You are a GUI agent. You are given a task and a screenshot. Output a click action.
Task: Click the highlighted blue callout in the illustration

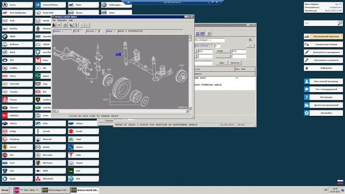tap(118, 54)
